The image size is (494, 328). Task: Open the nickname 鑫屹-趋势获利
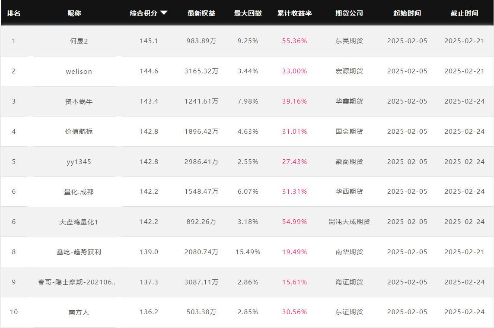point(79,252)
